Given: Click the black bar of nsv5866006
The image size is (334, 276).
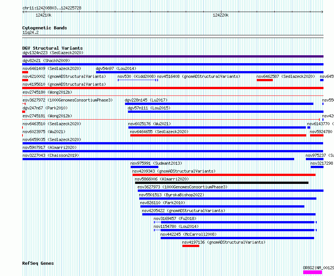Looking at the screenshot, I should (x=222, y=183).
